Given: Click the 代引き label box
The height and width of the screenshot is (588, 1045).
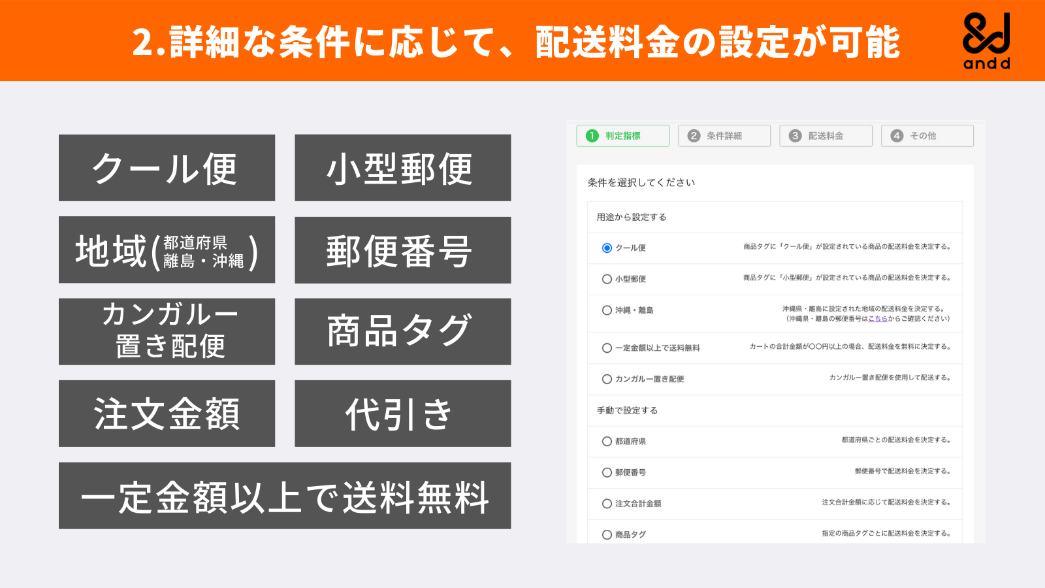Looking at the screenshot, I should (x=402, y=413).
